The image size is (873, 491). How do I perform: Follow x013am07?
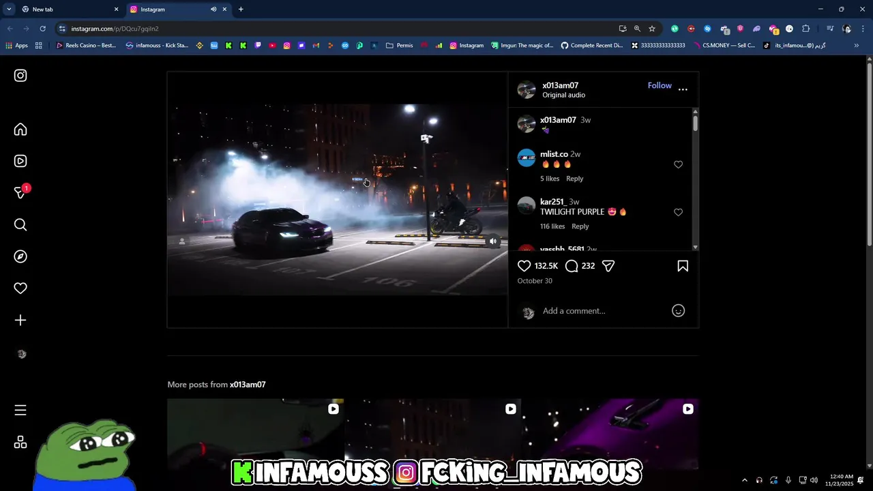pyautogui.click(x=660, y=85)
